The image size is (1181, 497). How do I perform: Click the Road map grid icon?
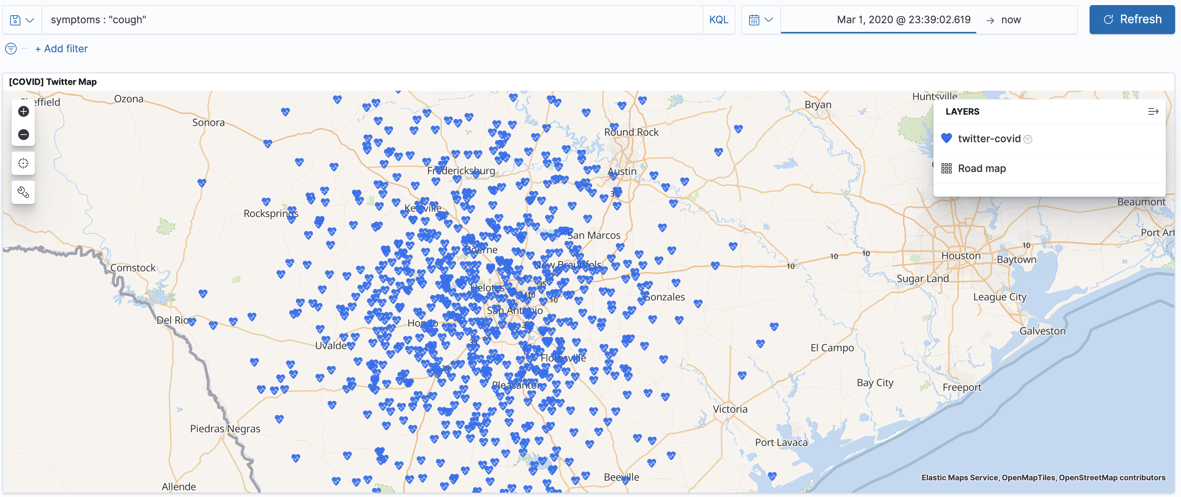[x=946, y=169]
